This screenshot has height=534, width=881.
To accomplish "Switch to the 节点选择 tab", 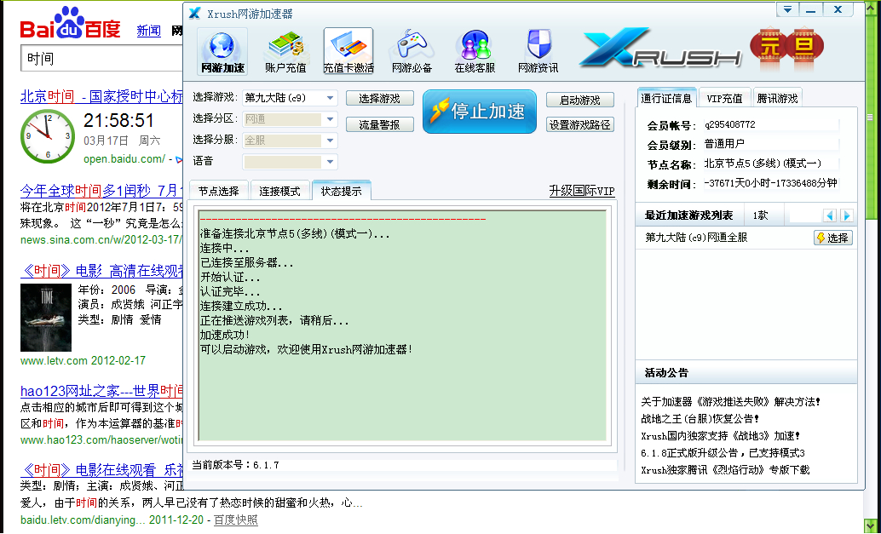I will coord(219,191).
